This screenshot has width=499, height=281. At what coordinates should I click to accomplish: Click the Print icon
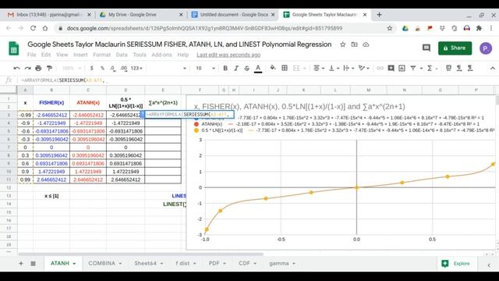[x=38, y=68]
